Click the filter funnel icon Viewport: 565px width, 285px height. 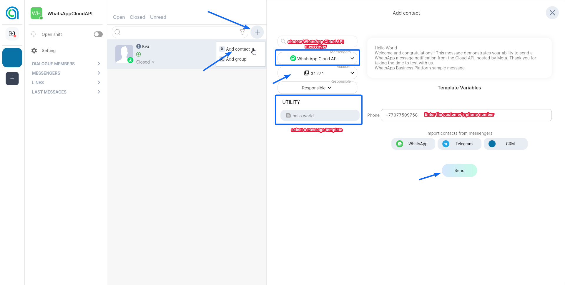point(242,32)
